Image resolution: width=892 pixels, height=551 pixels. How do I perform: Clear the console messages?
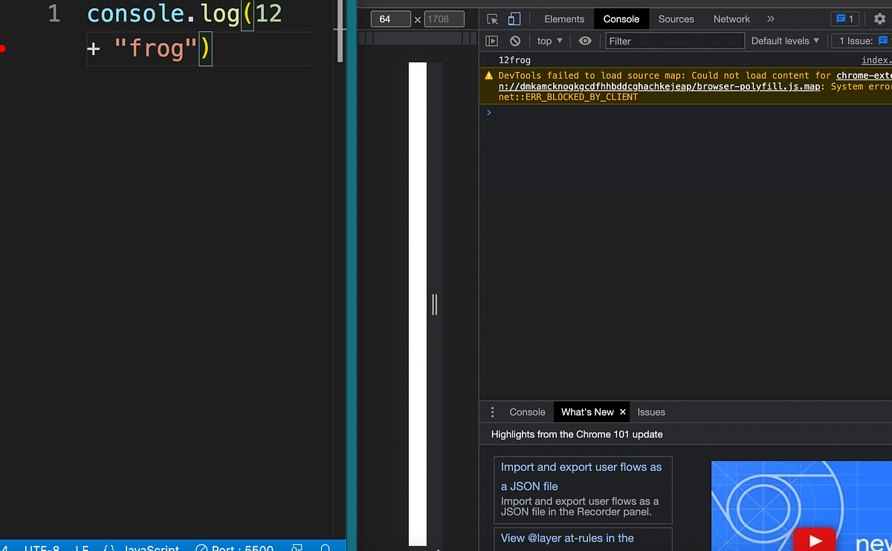pyautogui.click(x=514, y=41)
